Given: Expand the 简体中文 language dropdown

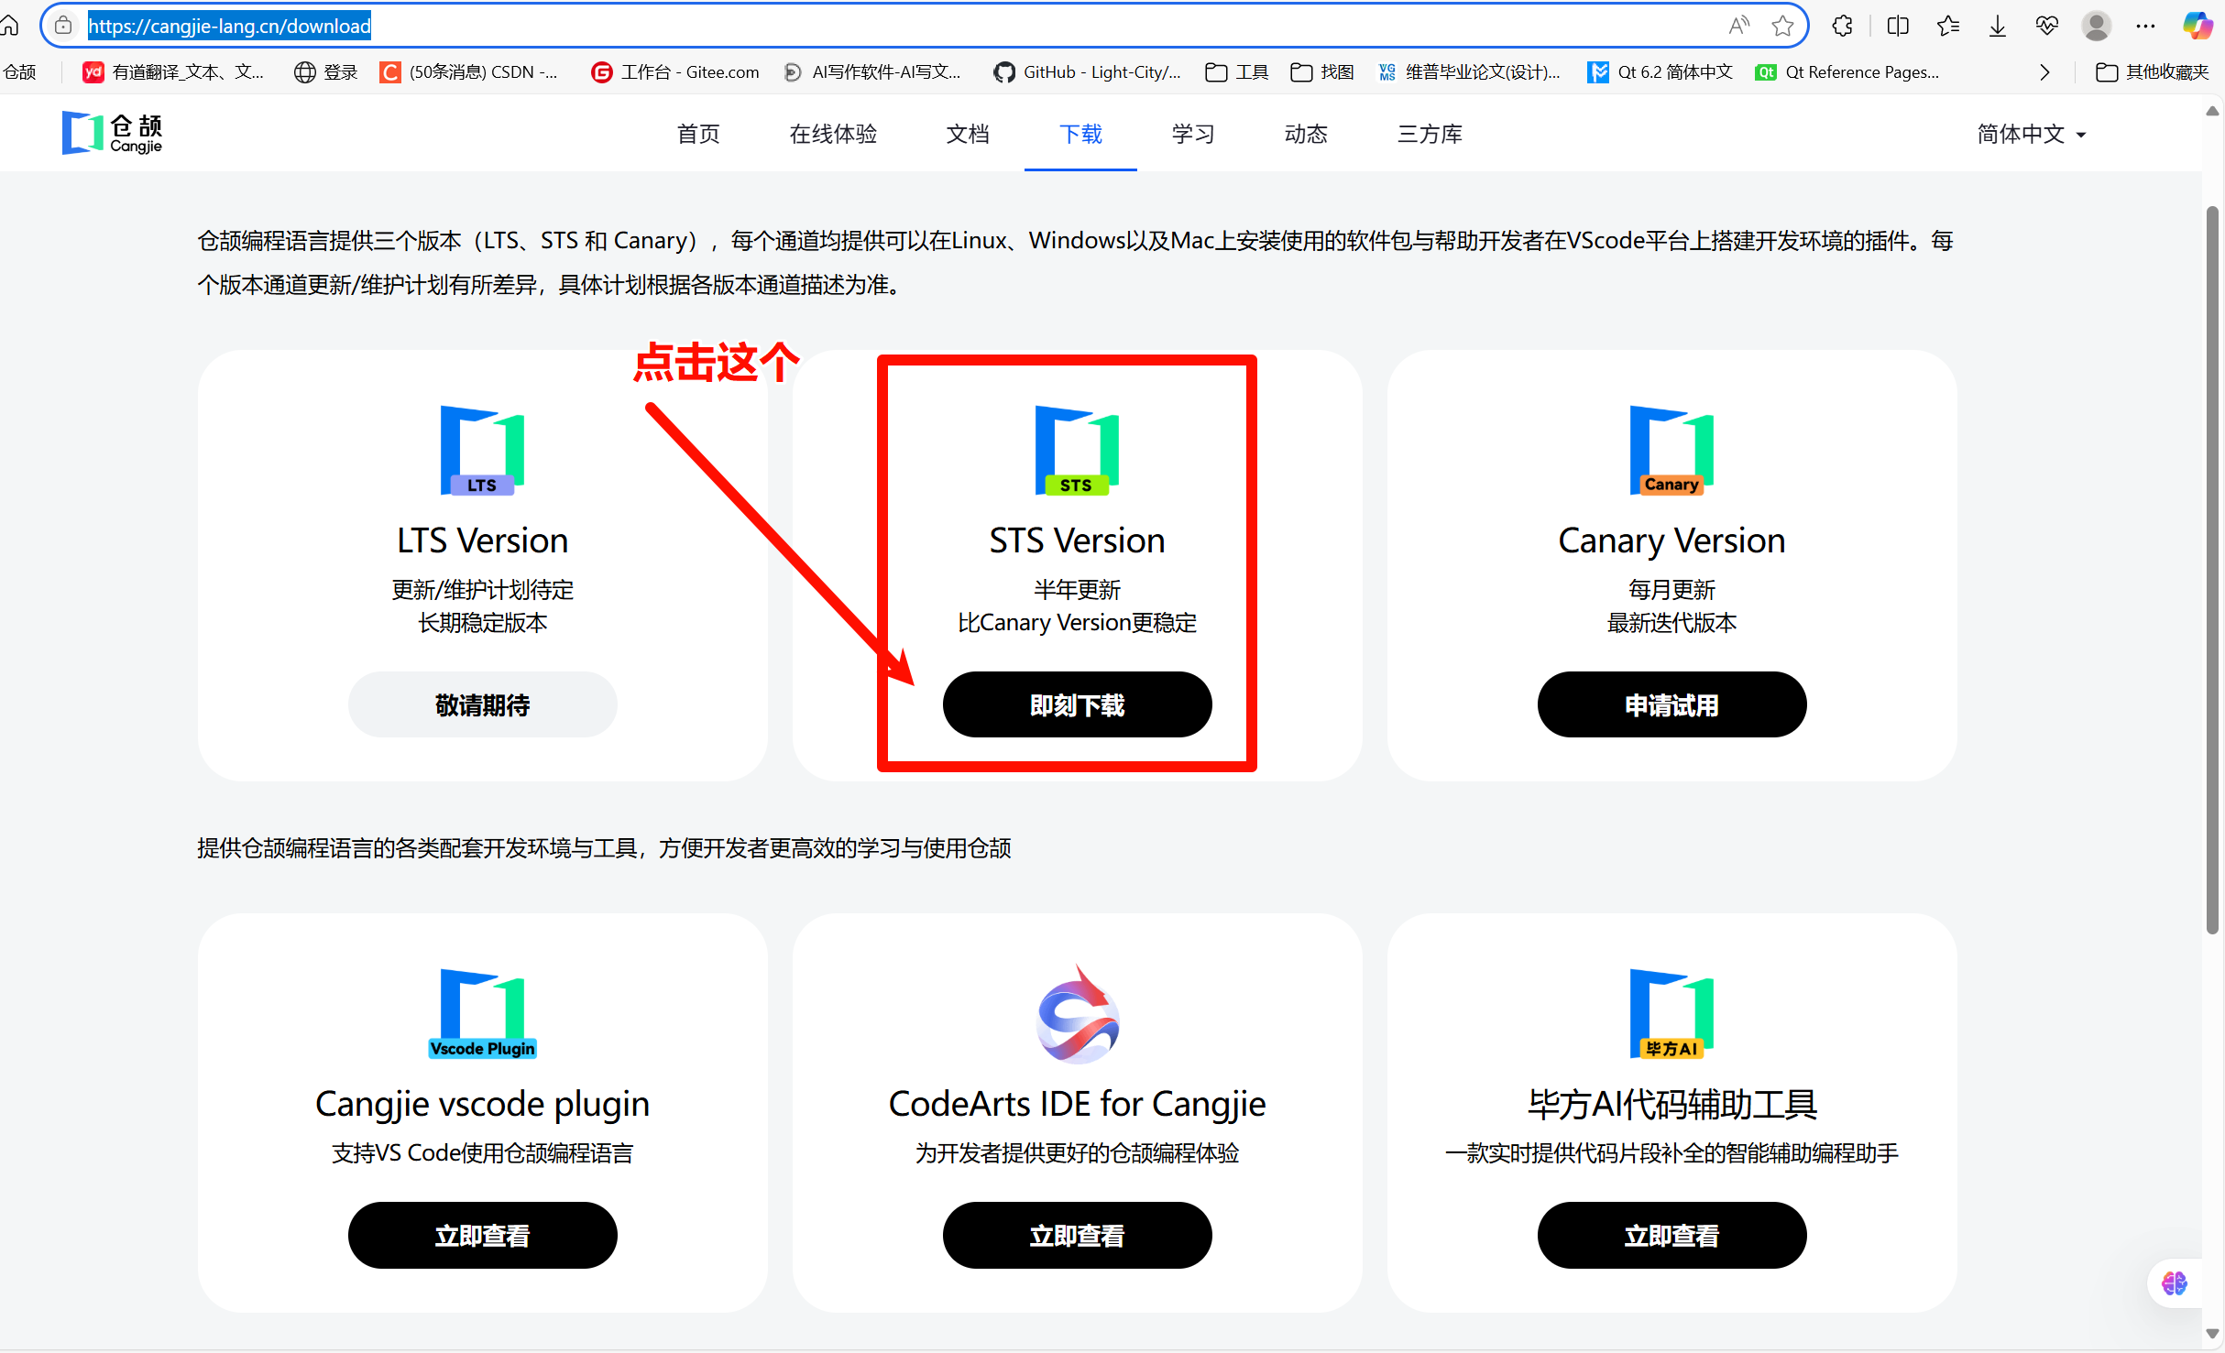Looking at the screenshot, I should (2031, 135).
